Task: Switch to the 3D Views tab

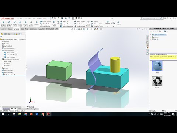Action: [x=21, y=109]
